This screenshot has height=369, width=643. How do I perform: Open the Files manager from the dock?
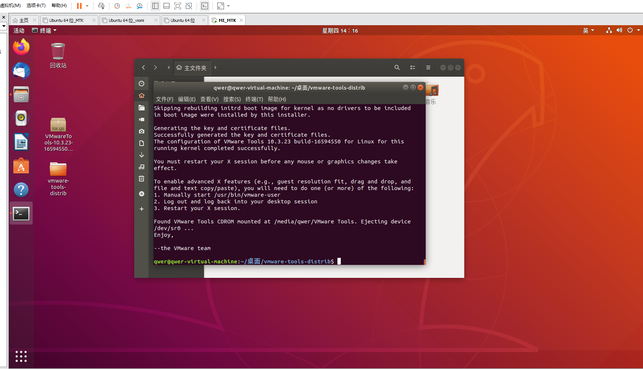[x=21, y=94]
